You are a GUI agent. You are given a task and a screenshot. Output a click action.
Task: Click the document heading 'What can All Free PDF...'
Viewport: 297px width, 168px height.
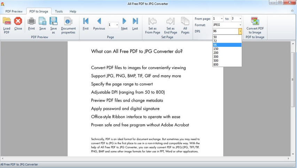pyautogui.click(x=137, y=51)
